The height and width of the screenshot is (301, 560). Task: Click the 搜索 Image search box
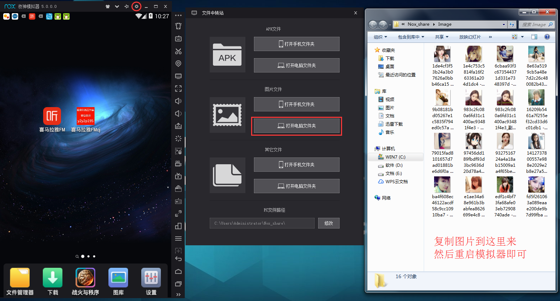coord(534,24)
